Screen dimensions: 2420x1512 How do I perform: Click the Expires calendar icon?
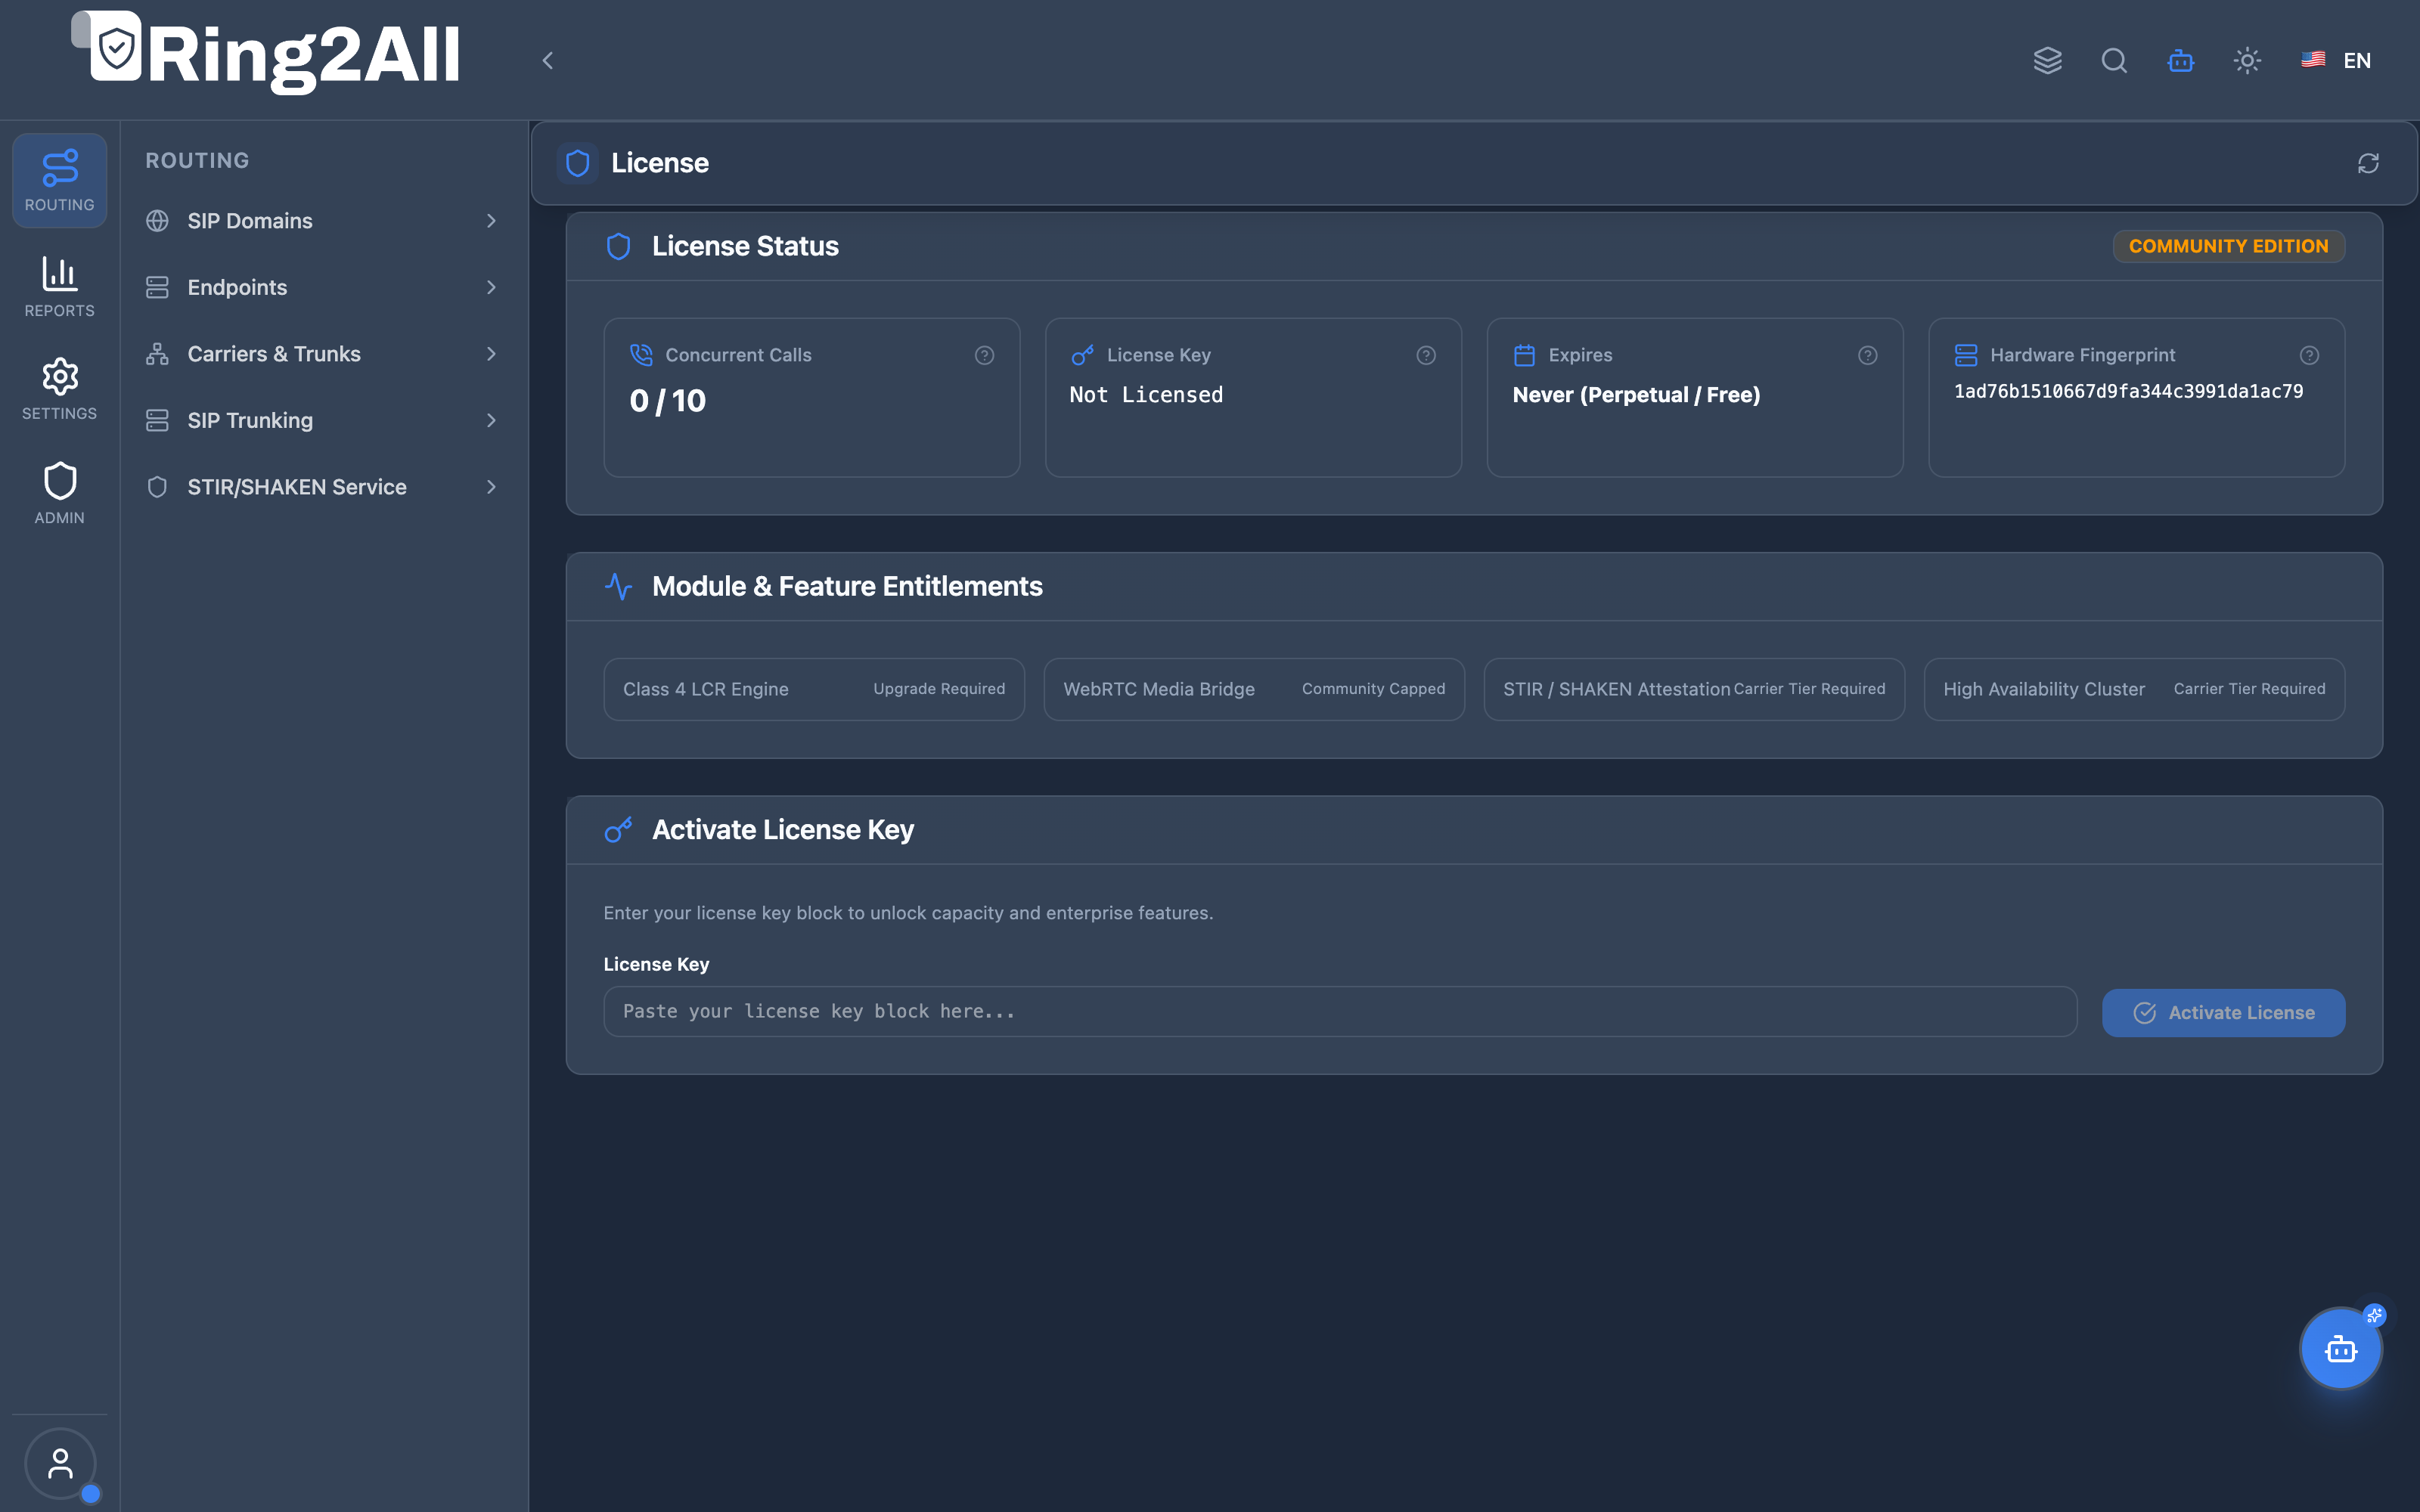point(1524,355)
